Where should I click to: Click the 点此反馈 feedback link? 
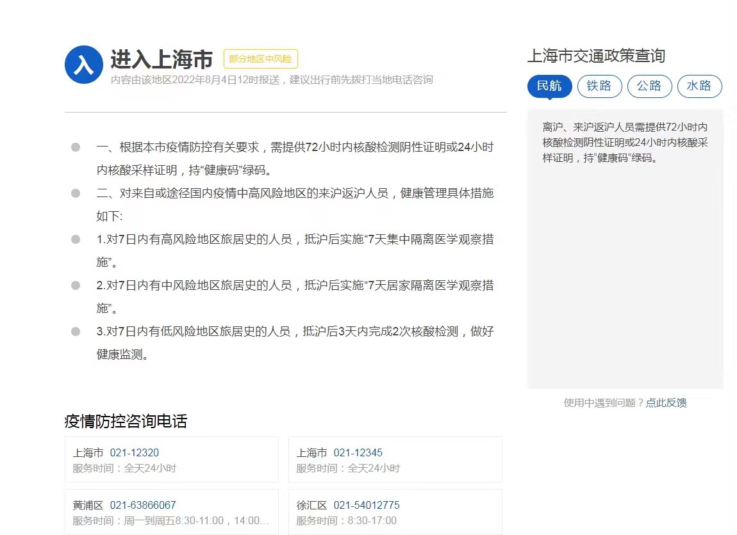click(x=666, y=403)
